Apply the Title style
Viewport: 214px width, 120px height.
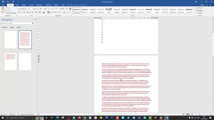(109, 10)
